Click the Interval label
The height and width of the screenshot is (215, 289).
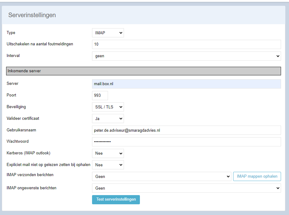pyautogui.click(x=13, y=55)
